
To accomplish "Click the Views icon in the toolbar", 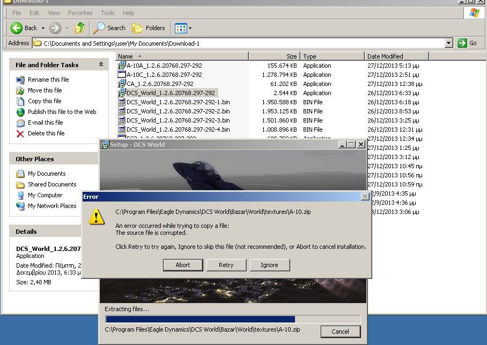I will pyautogui.click(x=181, y=28).
